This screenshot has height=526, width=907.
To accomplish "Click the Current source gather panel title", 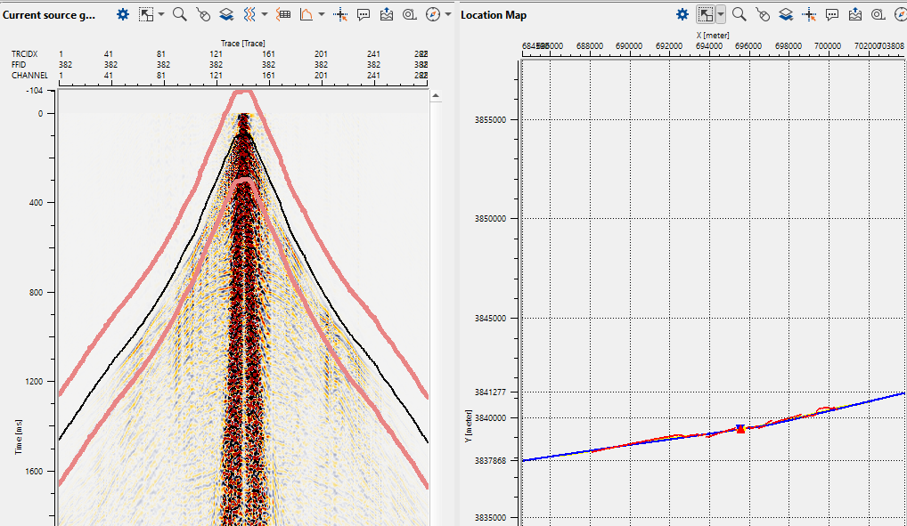I will [x=50, y=15].
